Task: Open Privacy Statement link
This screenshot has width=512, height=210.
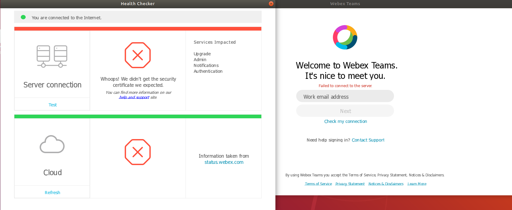Action: (x=350, y=184)
